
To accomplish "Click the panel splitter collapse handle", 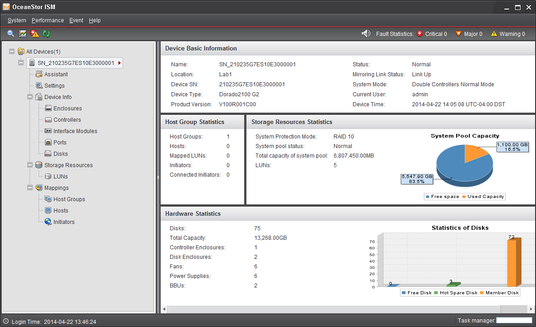I will point(158,177).
